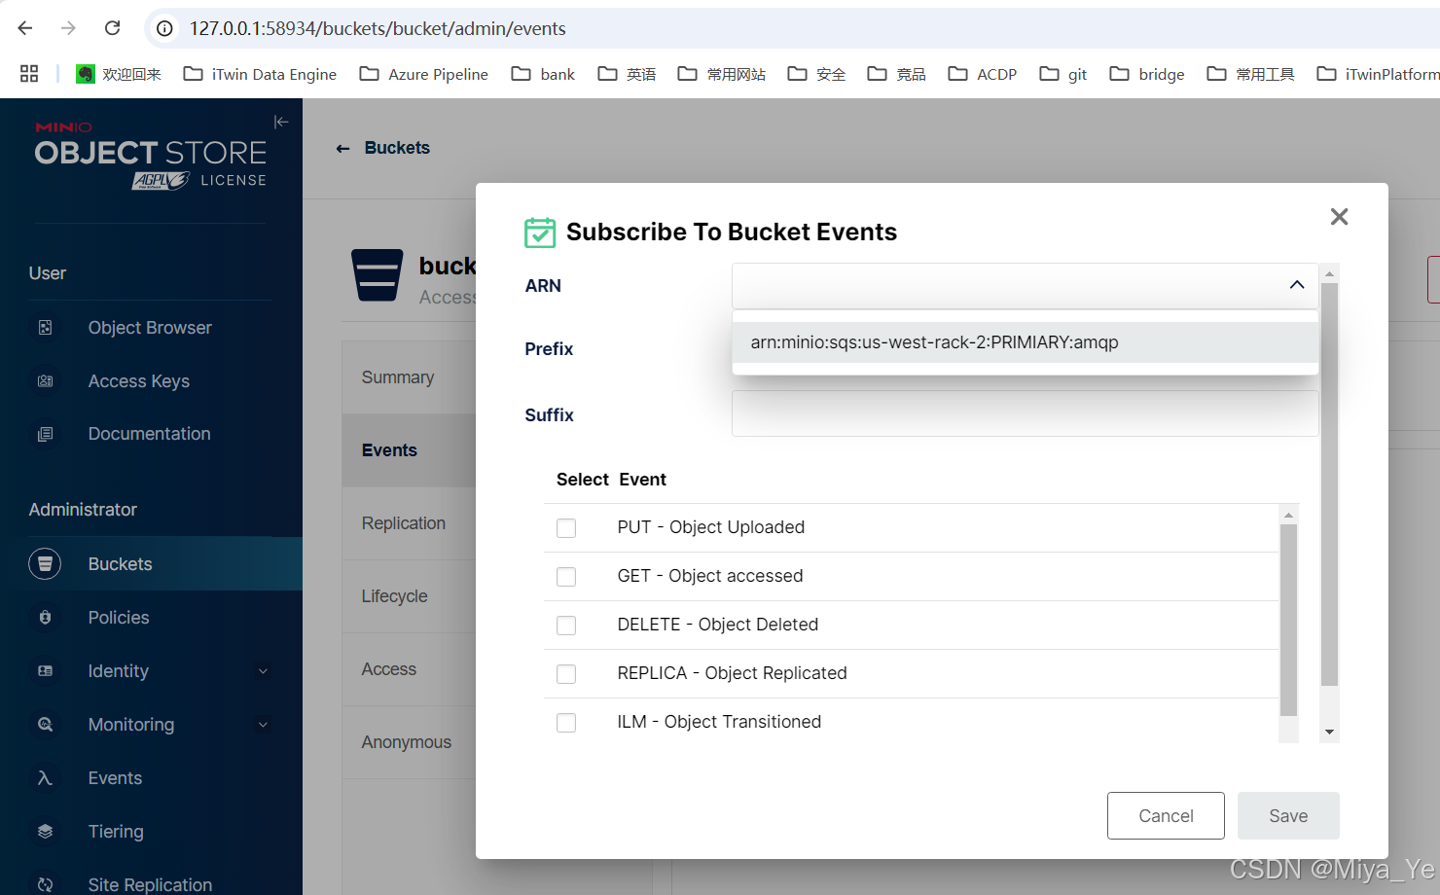The width and height of the screenshot is (1440, 895).
Task: Click the Identity sidebar icon
Action: [45, 671]
